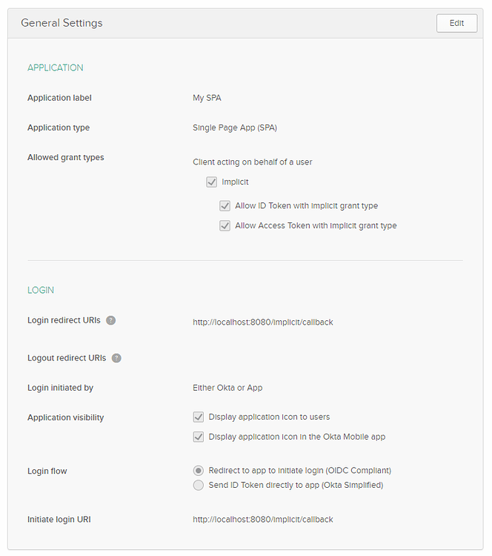Click the Single Page App (SPA) type value
492x556 pixels.
click(x=235, y=128)
